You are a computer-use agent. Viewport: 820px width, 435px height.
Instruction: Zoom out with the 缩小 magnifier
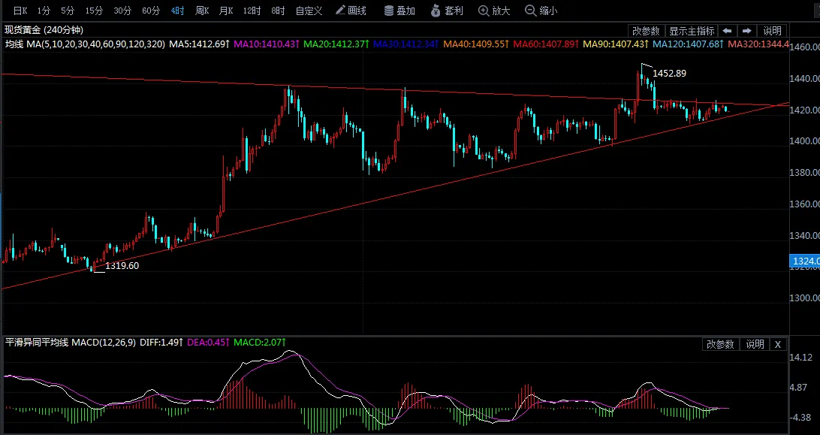click(541, 11)
